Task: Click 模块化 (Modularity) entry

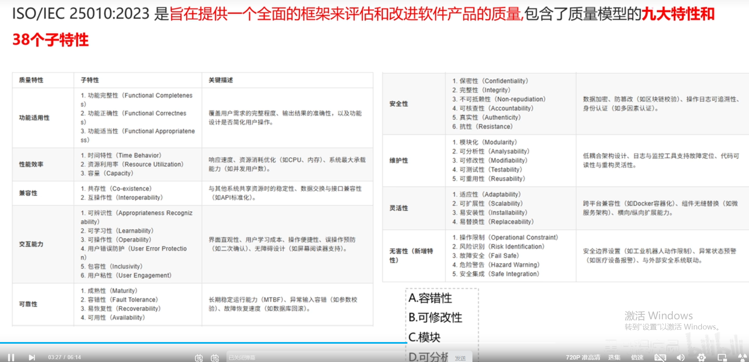Action: click(485, 142)
